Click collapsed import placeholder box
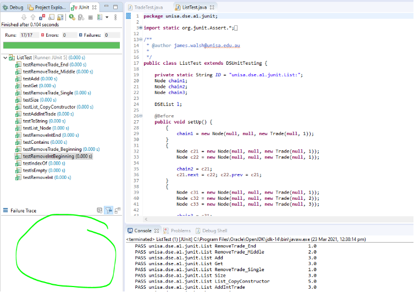Screen dimensions: 414x292 click(236, 28)
